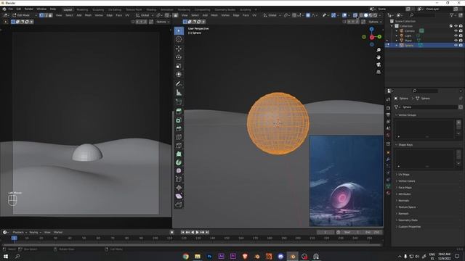Select the Smooth tool

click(x=179, y=171)
